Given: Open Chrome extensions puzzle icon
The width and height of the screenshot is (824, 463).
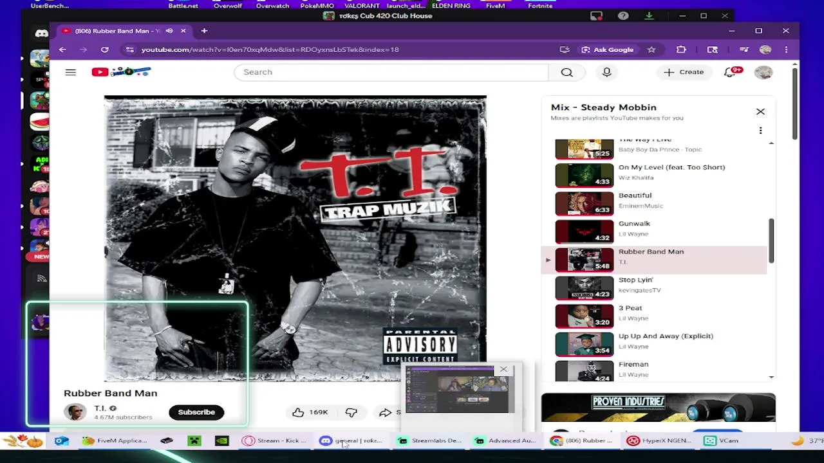Looking at the screenshot, I should [x=681, y=50].
